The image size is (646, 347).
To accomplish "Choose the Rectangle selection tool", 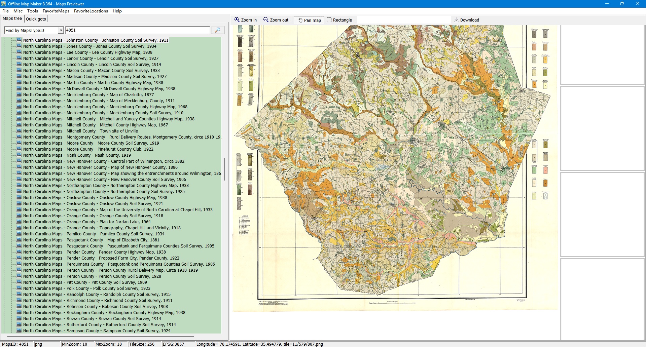I will coord(339,20).
